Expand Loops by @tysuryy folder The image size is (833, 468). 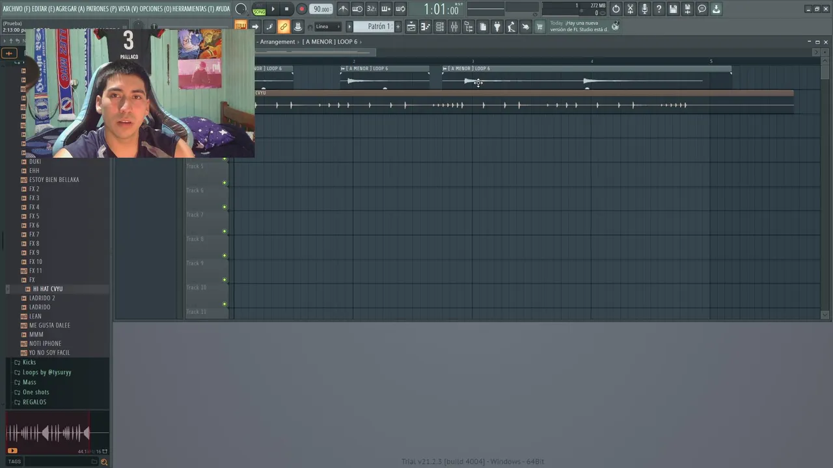coord(47,372)
